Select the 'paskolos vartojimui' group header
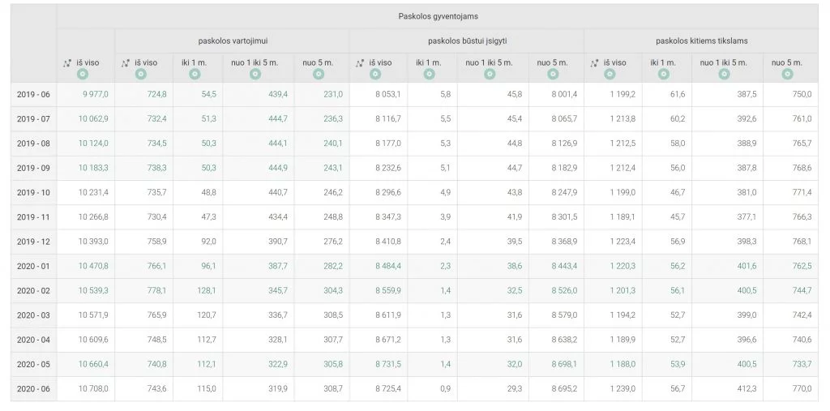Viewport: 830px width, 411px height. [x=232, y=41]
